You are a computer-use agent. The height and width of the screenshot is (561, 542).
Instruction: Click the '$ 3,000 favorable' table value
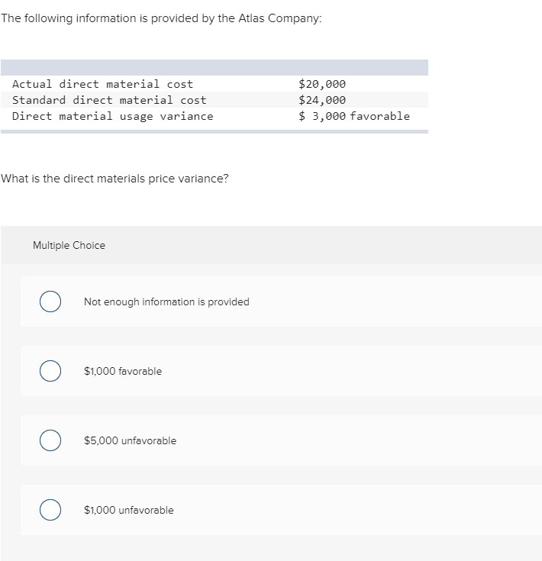(354, 116)
